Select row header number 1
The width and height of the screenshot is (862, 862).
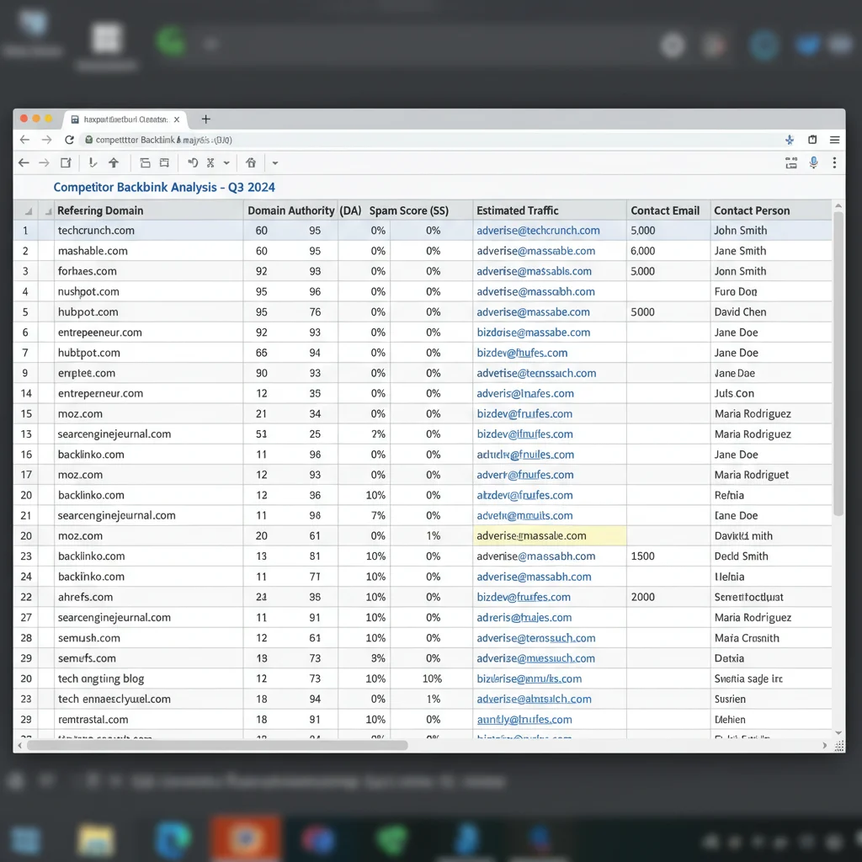point(25,231)
